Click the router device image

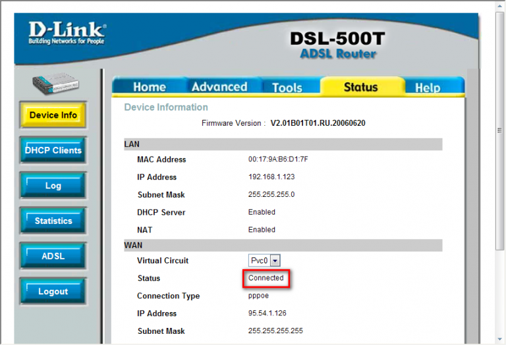click(x=55, y=84)
